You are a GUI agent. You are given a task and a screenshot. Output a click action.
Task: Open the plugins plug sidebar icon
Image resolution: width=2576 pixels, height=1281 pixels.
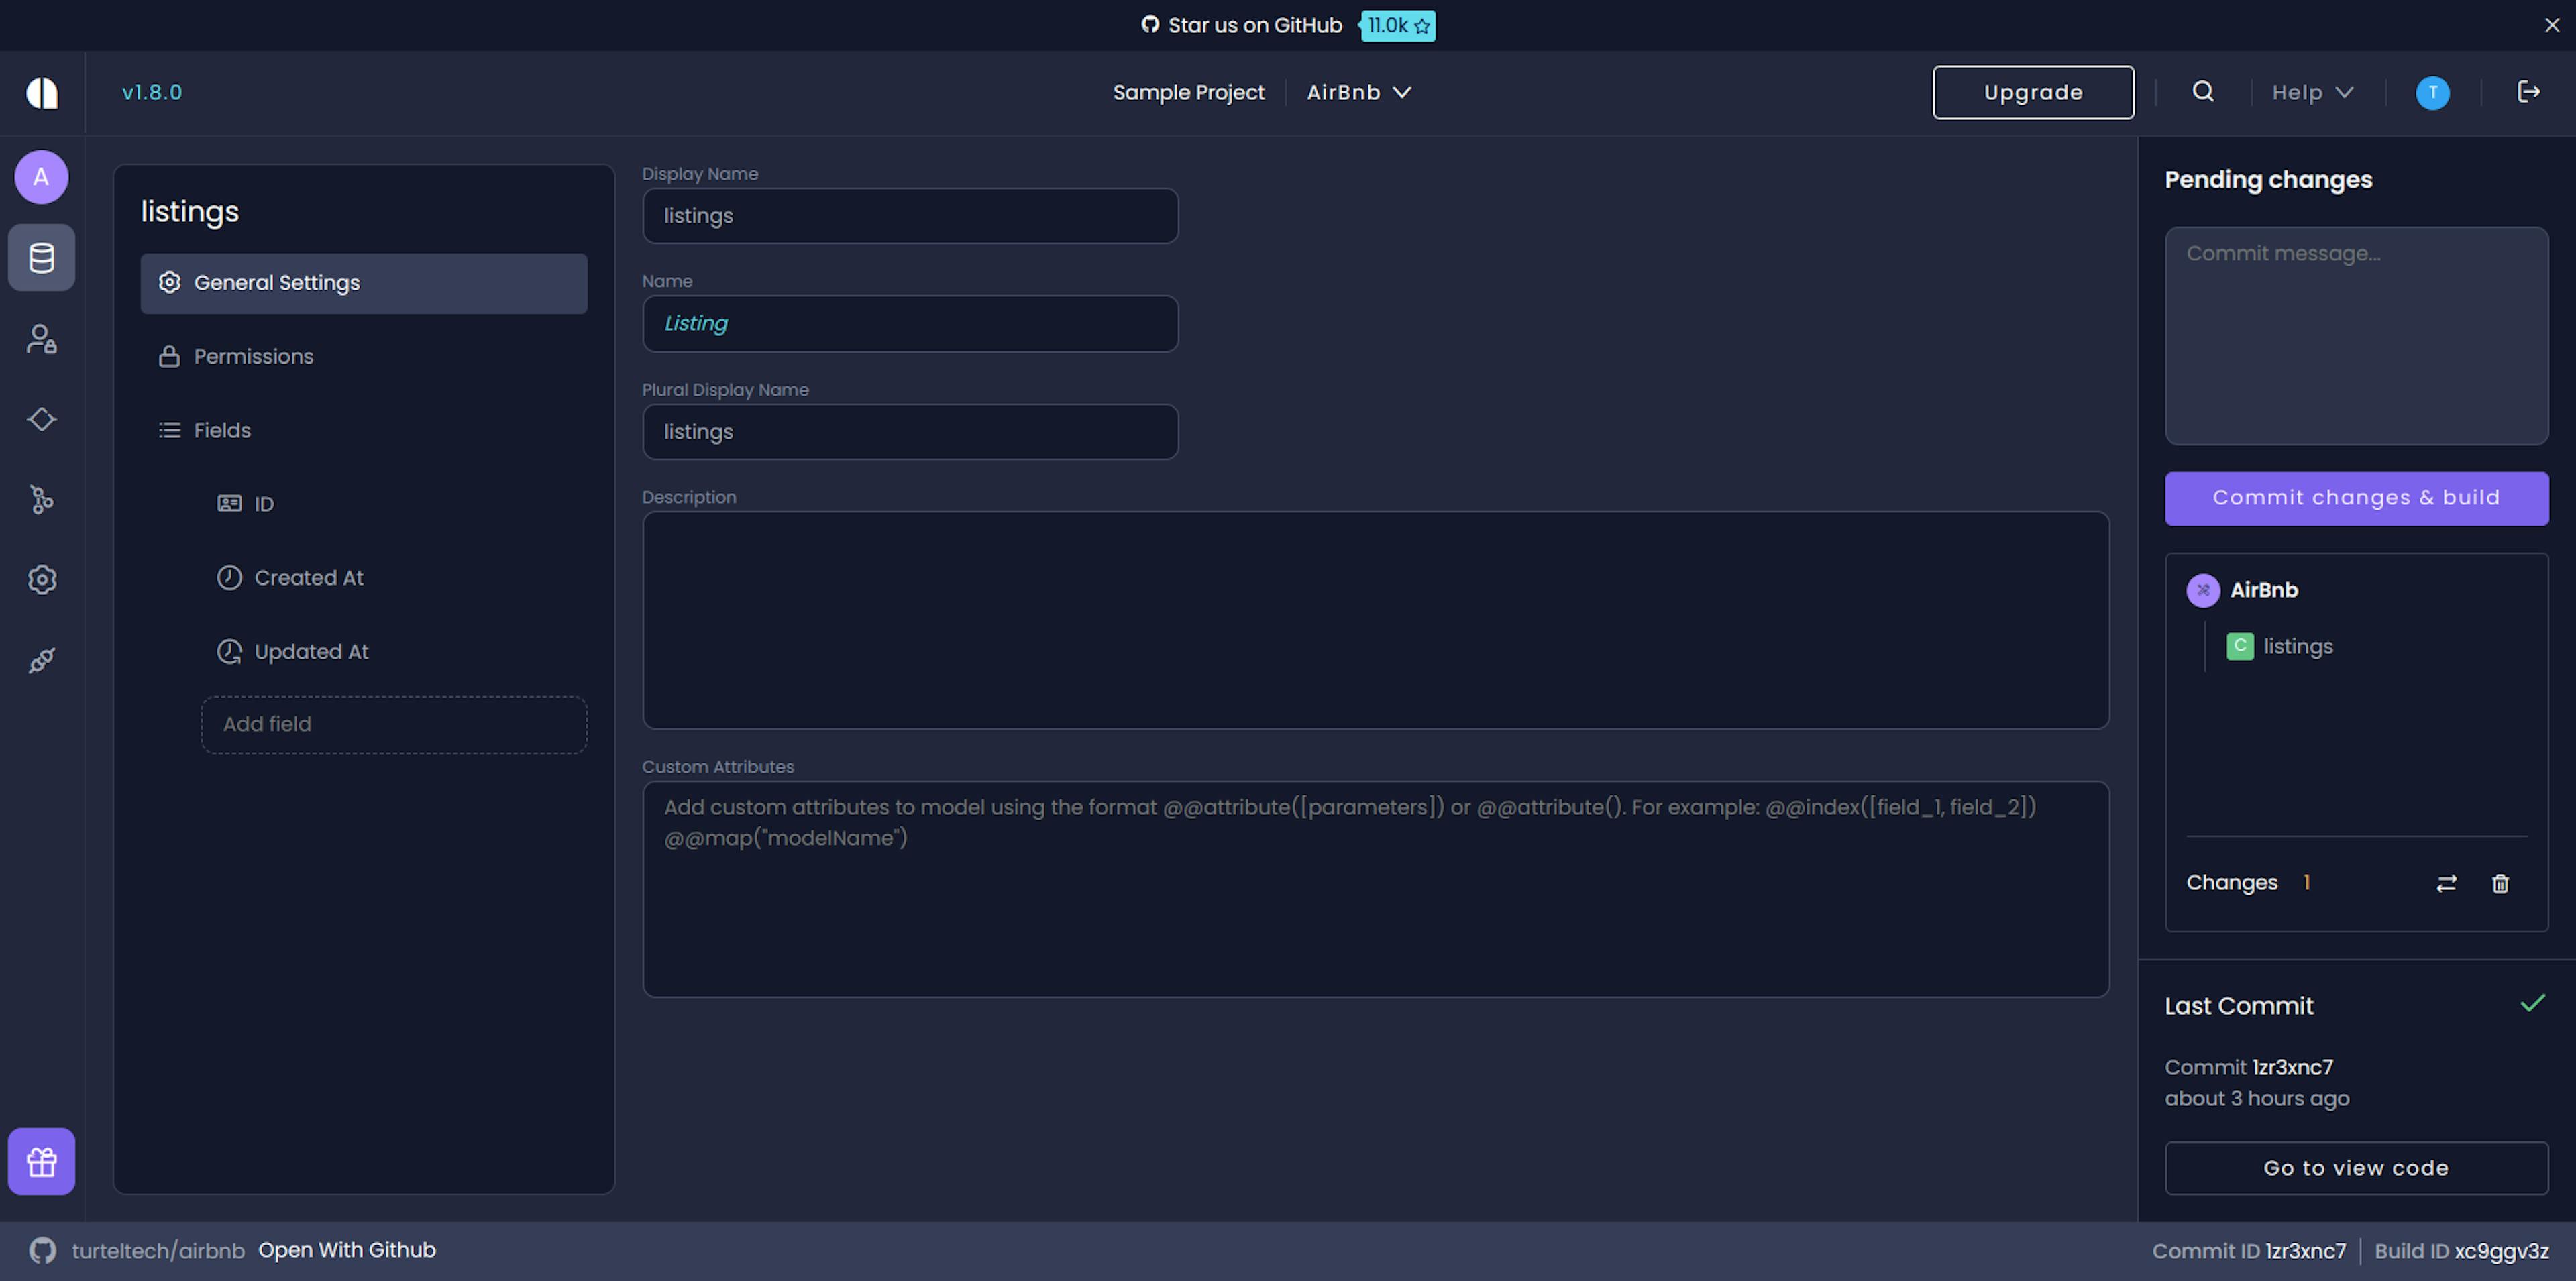point(42,660)
